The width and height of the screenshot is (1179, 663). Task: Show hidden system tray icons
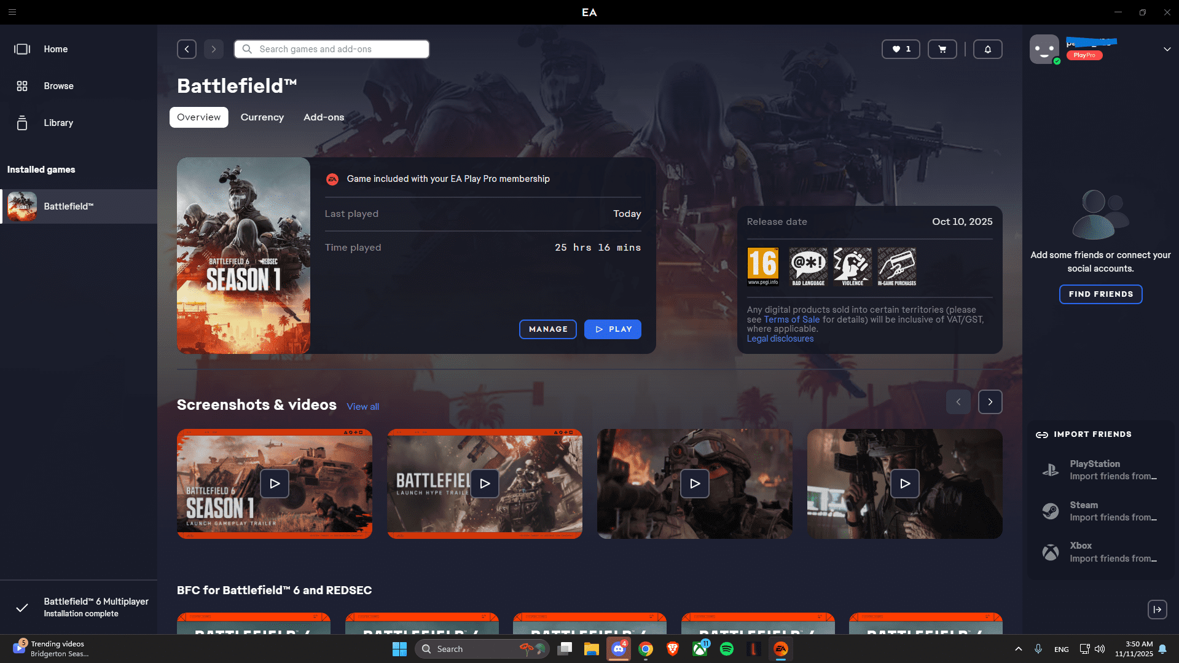click(x=1018, y=649)
